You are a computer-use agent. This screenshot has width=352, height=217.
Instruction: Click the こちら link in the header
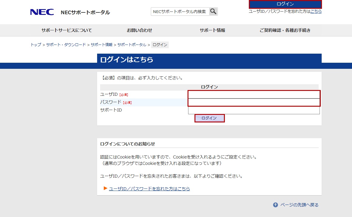[316, 11]
